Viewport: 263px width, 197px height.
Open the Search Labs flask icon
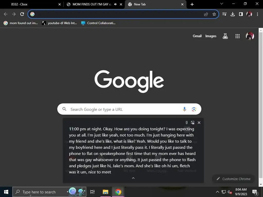pos(225,36)
